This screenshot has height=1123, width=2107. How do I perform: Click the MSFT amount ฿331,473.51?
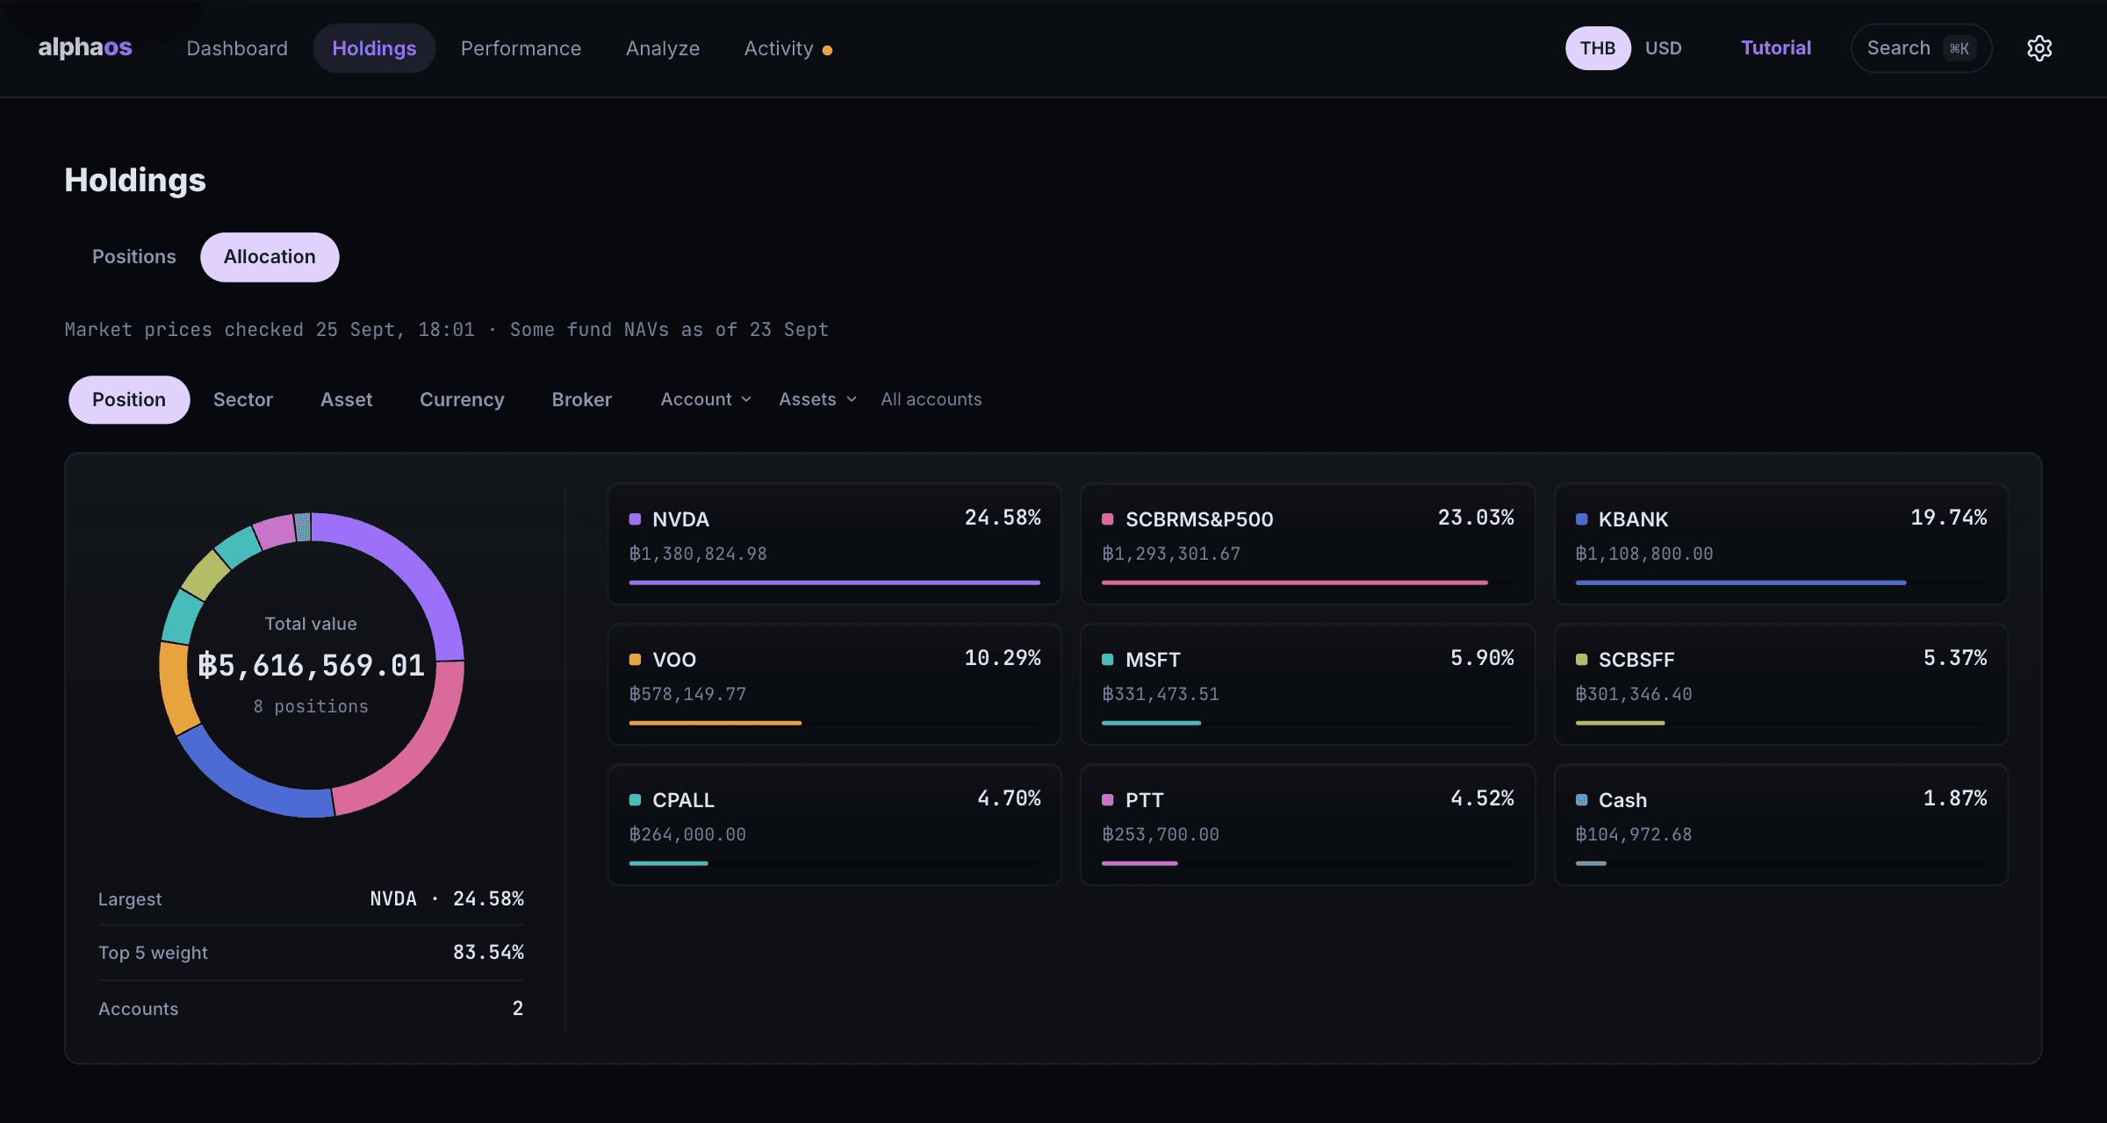pyautogui.click(x=1161, y=694)
